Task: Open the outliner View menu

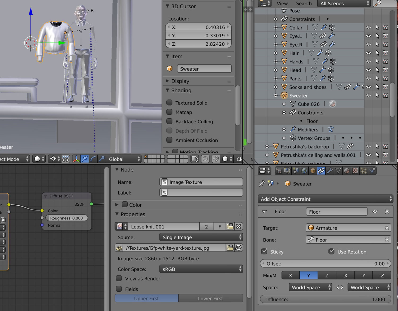Action: coord(282,3)
